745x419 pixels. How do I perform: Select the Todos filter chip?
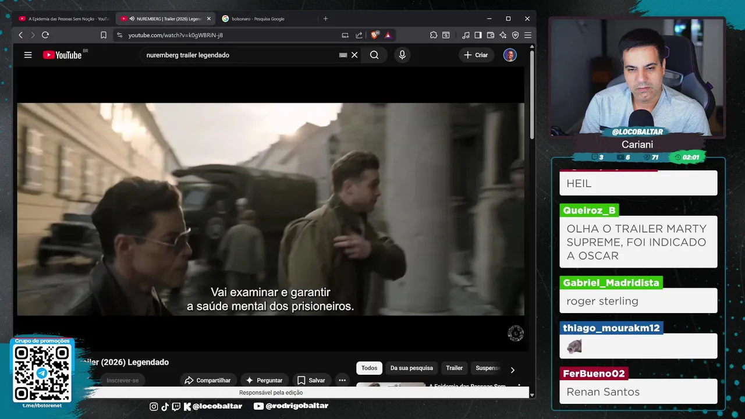(369, 368)
